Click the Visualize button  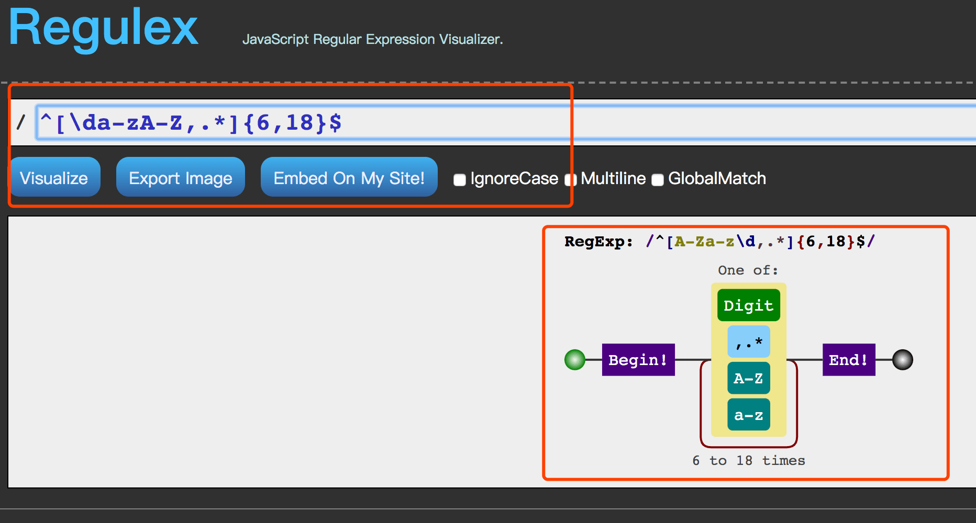[54, 177]
